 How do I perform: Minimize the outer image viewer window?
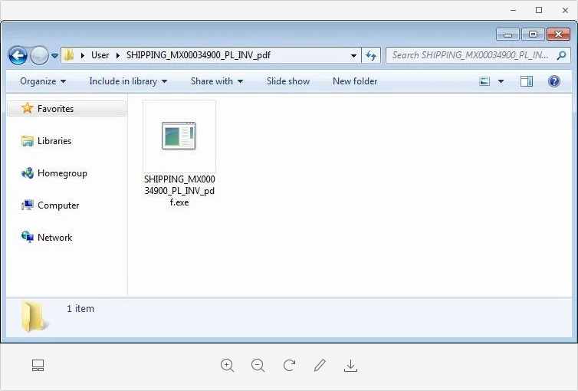point(513,10)
